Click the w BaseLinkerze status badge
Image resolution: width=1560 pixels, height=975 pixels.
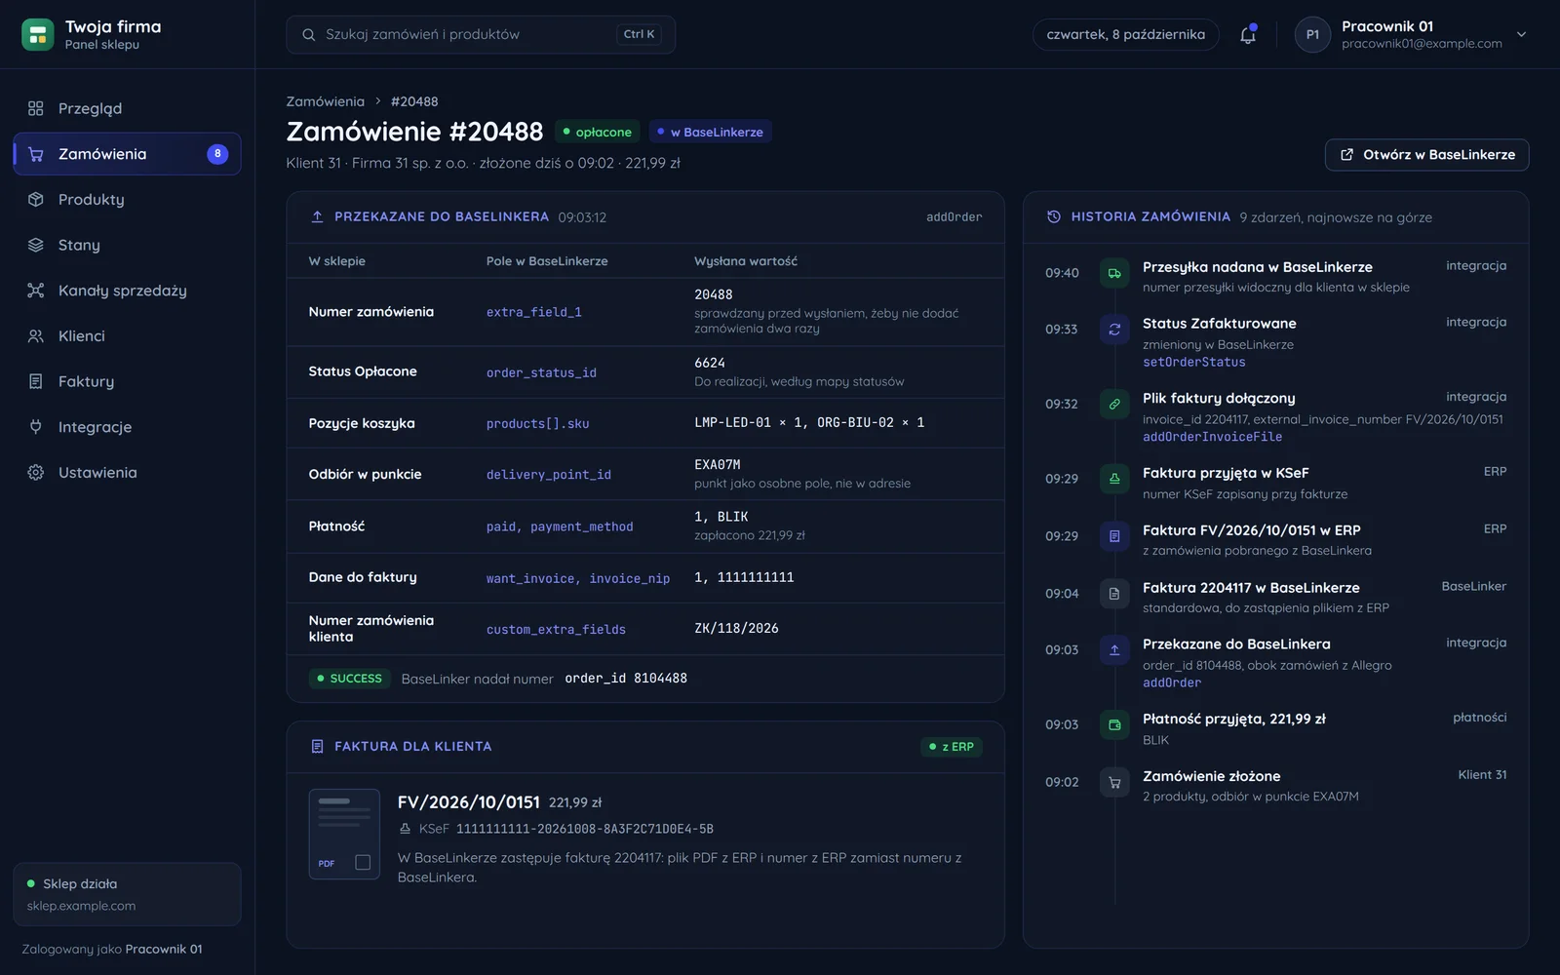711,132
